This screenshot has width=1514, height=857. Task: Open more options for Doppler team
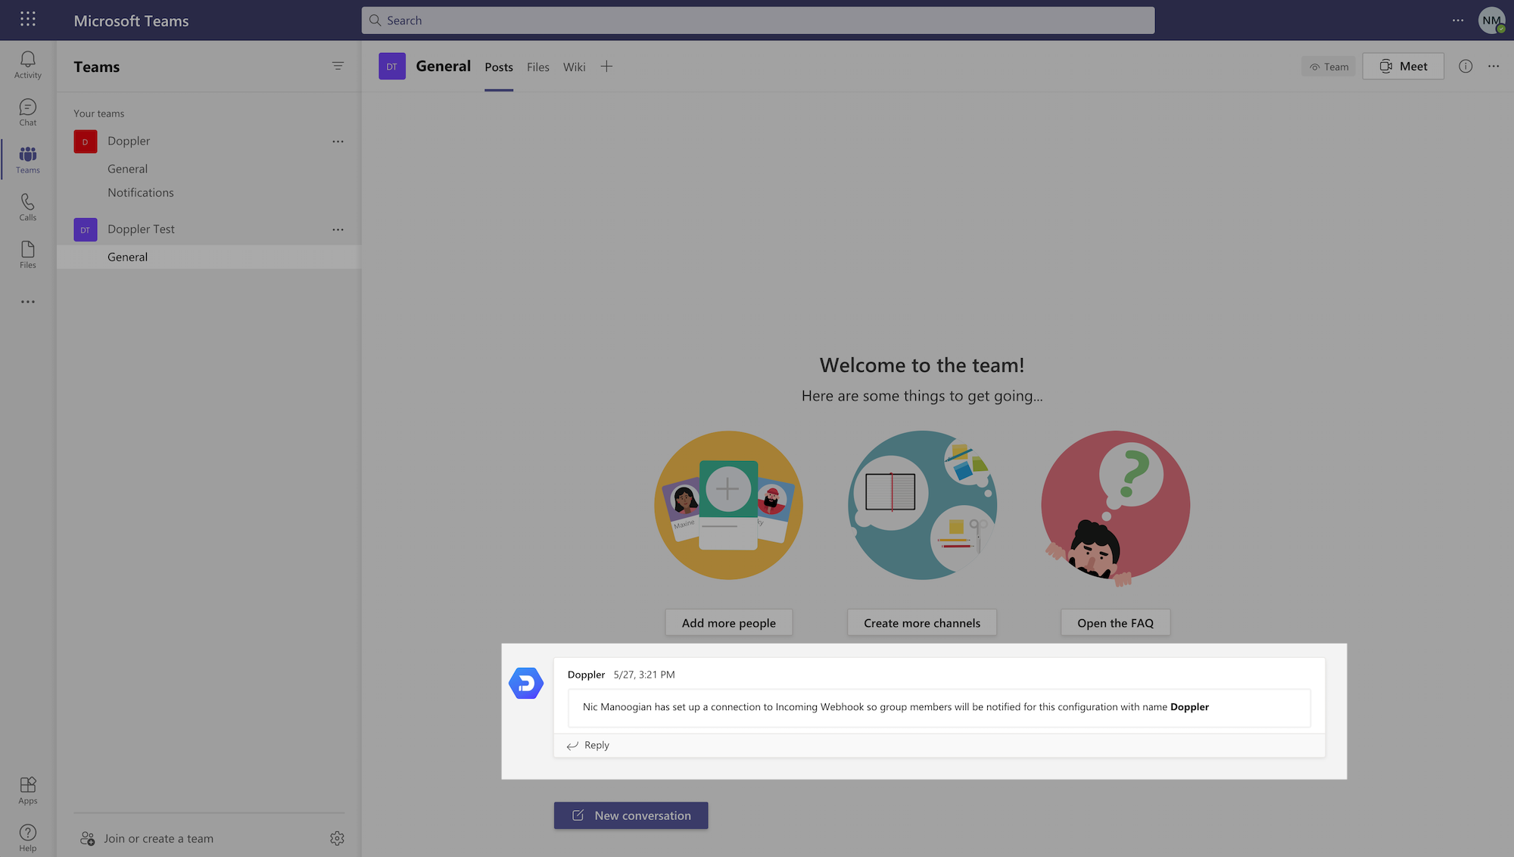coord(338,142)
